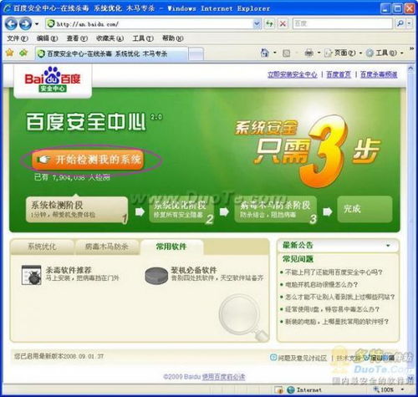Open the 使用百度前必读 footer link

point(224,377)
